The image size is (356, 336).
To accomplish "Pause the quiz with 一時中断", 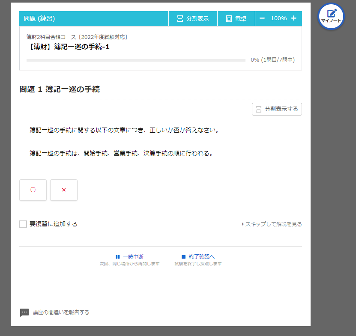I will tap(129, 256).
